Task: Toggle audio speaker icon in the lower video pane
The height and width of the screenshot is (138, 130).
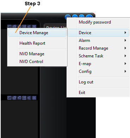Action: point(29,98)
